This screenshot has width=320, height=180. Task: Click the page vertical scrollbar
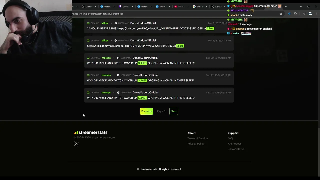coord(319,152)
